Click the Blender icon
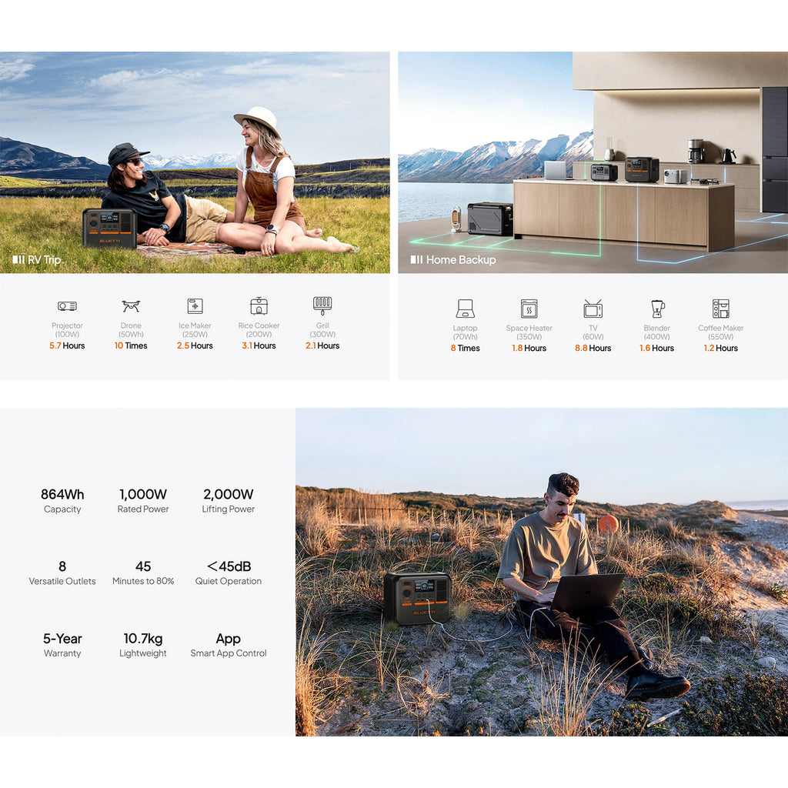The height and width of the screenshot is (788, 788). click(657, 309)
